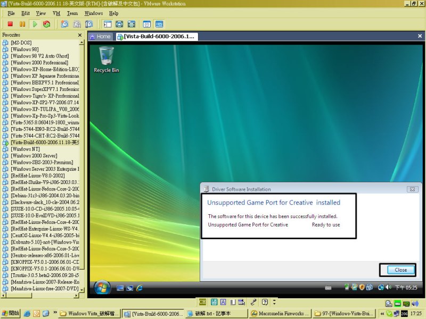This screenshot has width=426, height=319.
Task: Open the language bar help icon
Action: click(x=265, y=302)
